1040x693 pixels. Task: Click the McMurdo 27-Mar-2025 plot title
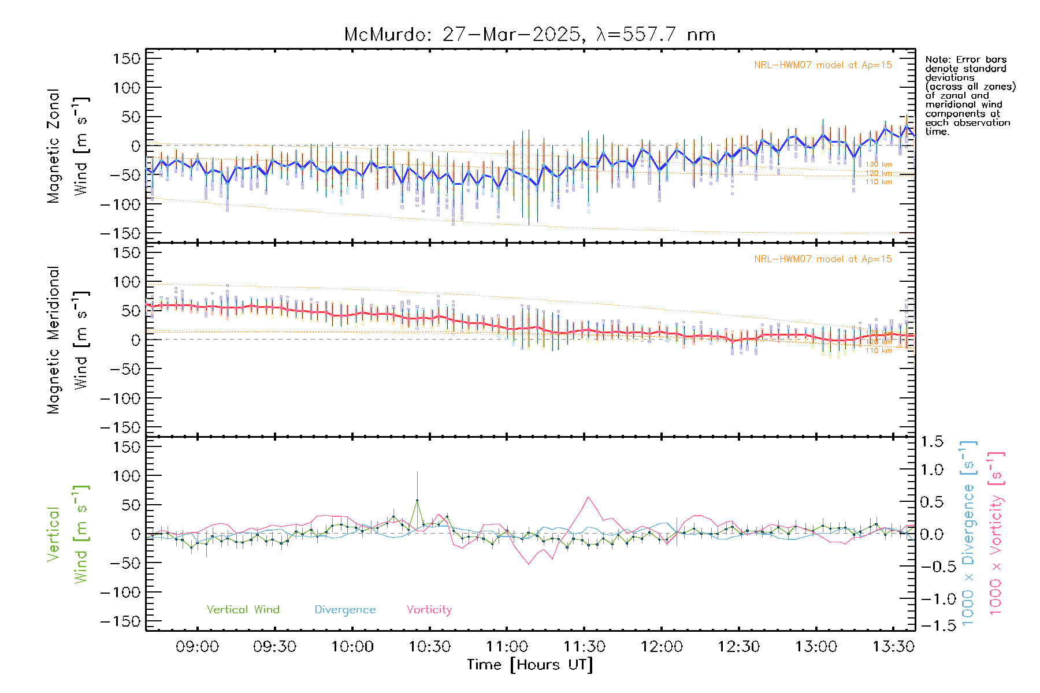click(529, 35)
